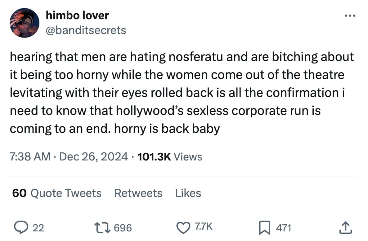Show the Likes list
Viewport: 368px width, 241px height.
pyautogui.click(x=188, y=193)
